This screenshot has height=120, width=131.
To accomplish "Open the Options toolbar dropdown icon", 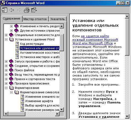I will [34, 10].
